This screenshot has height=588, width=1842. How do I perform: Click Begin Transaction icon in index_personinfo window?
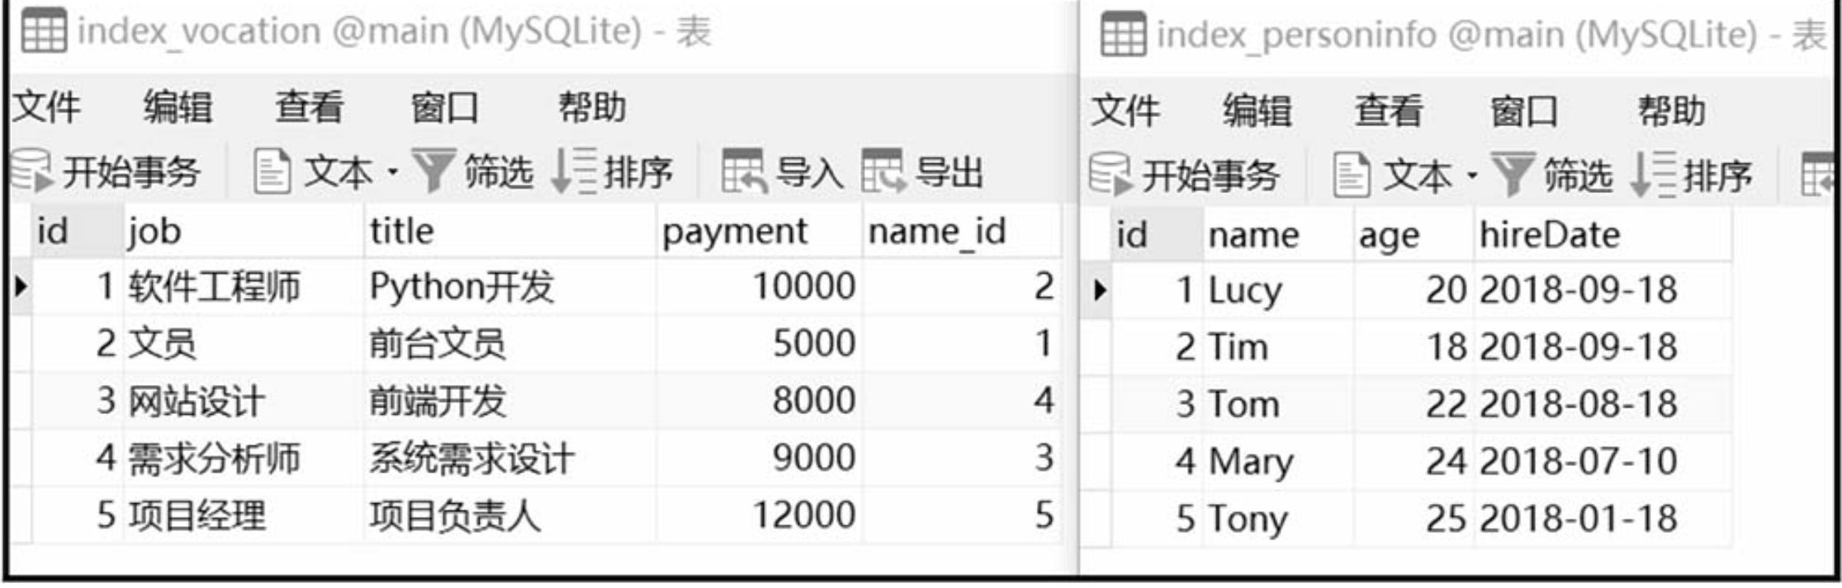coord(1110,175)
